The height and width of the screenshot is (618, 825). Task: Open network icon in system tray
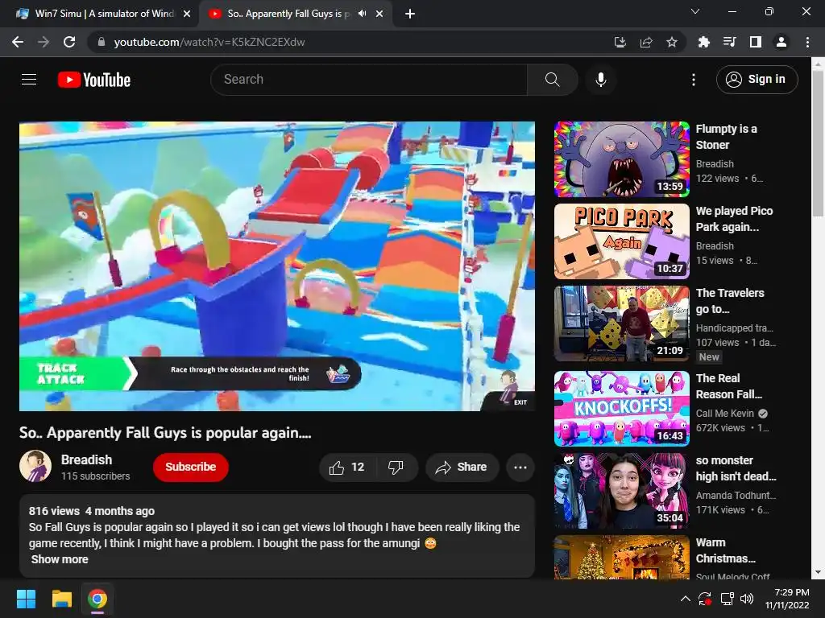(x=728, y=599)
